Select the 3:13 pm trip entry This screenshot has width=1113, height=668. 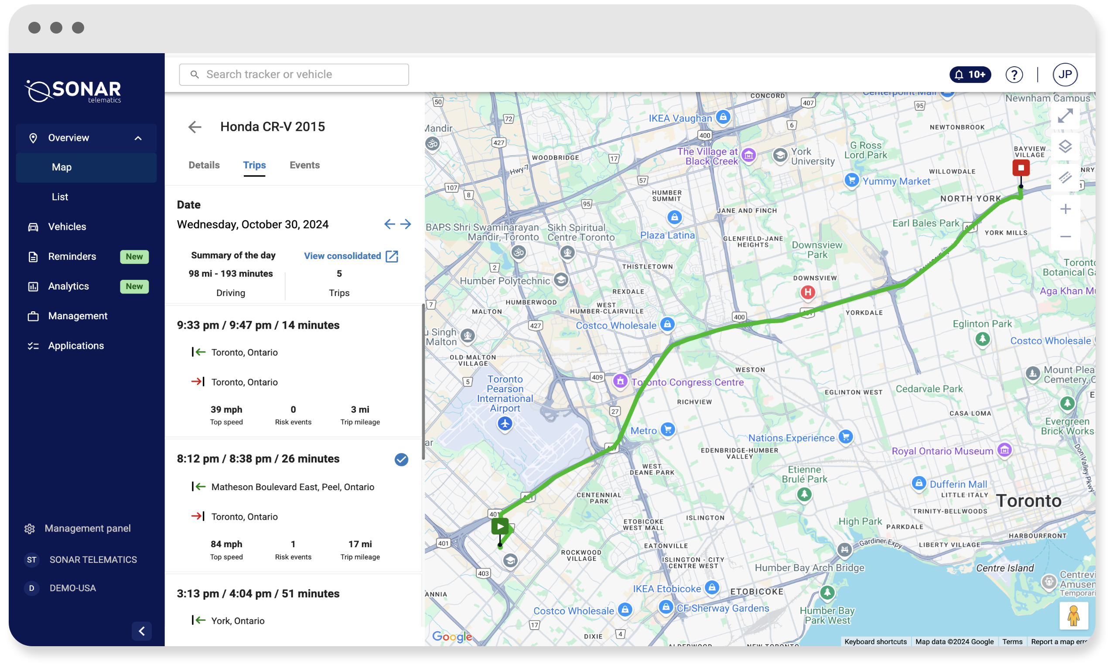(258, 593)
